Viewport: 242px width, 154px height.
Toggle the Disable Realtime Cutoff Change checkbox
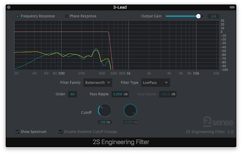(x=61, y=132)
